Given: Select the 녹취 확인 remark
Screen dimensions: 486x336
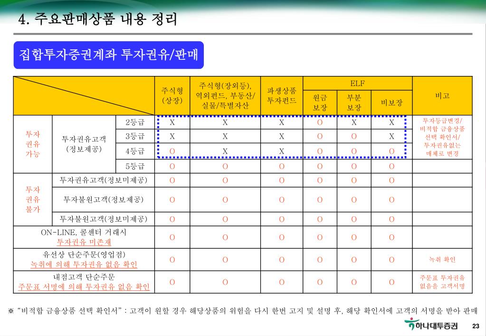Looking at the screenshot, I should click(442, 260).
